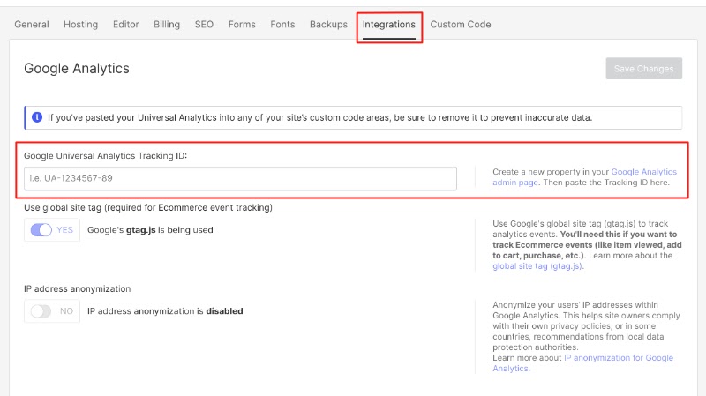The image size is (706, 396).
Task: Open the Editor tab
Action: [125, 25]
